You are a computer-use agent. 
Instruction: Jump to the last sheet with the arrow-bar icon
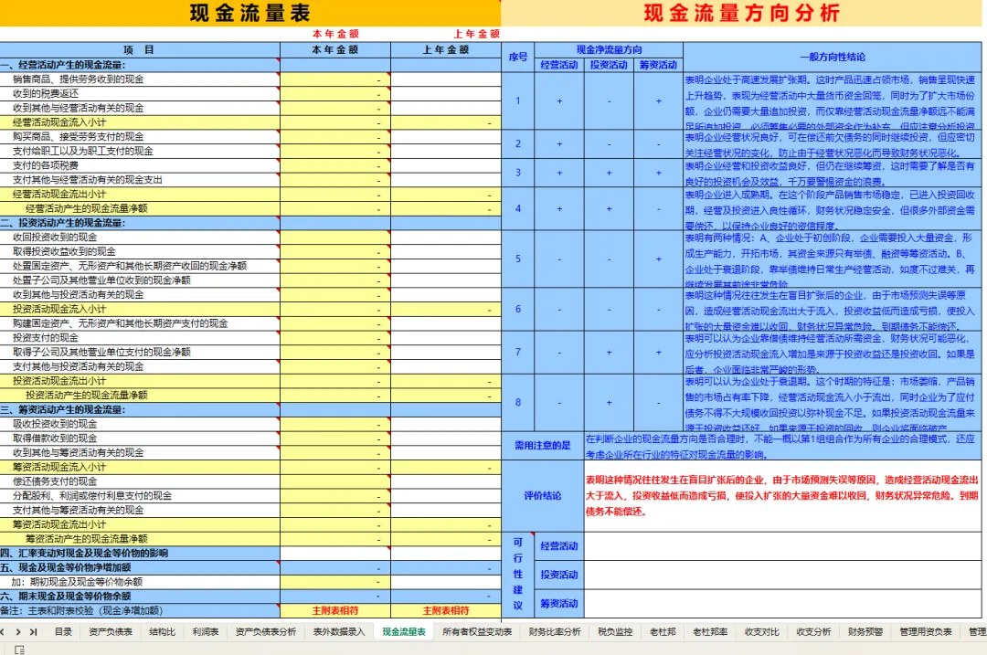(34, 632)
